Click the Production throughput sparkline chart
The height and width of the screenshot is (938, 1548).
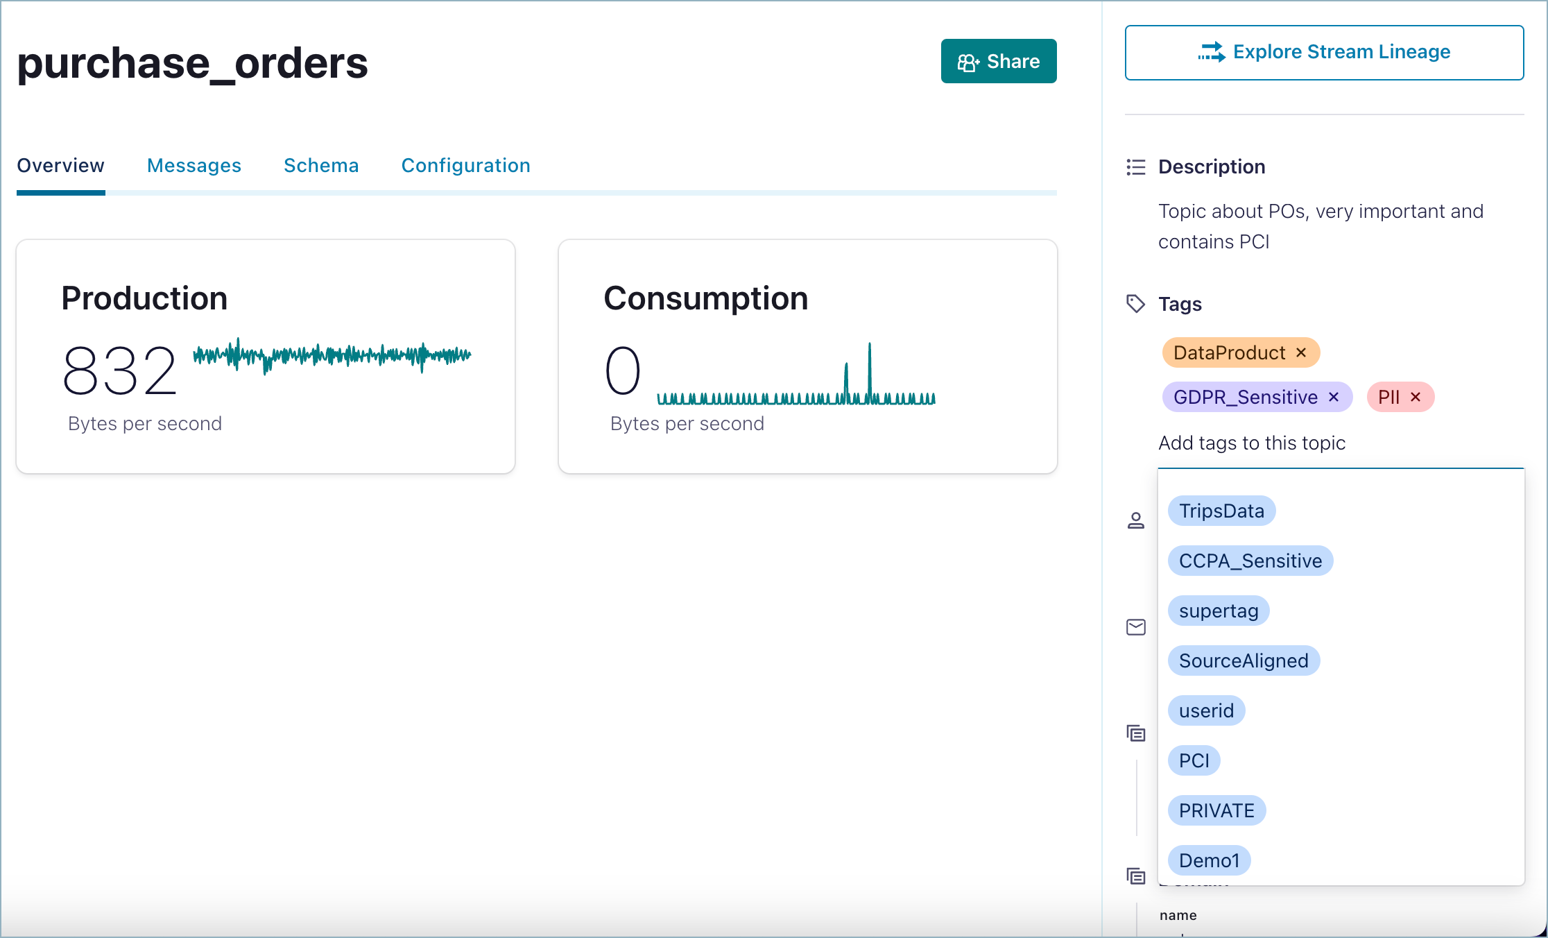pos(332,356)
